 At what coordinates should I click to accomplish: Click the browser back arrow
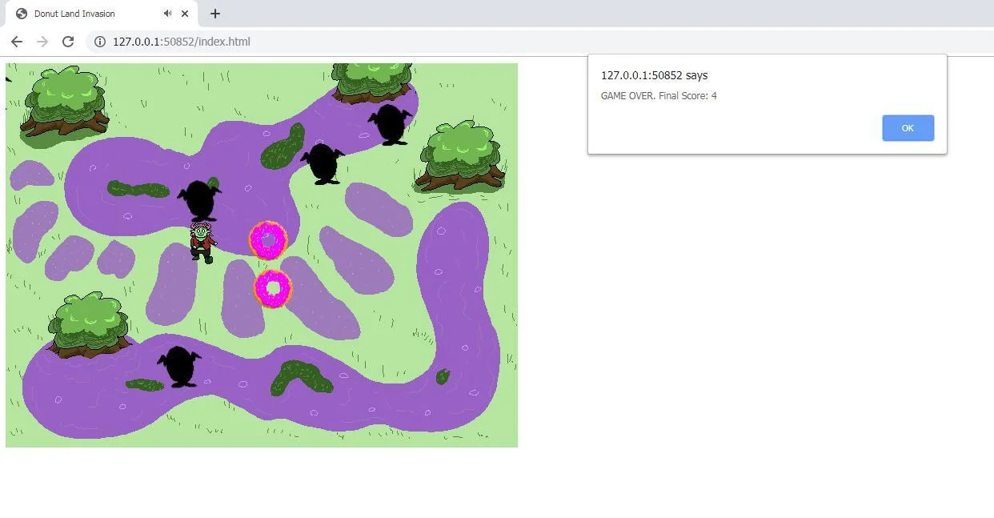[17, 42]
